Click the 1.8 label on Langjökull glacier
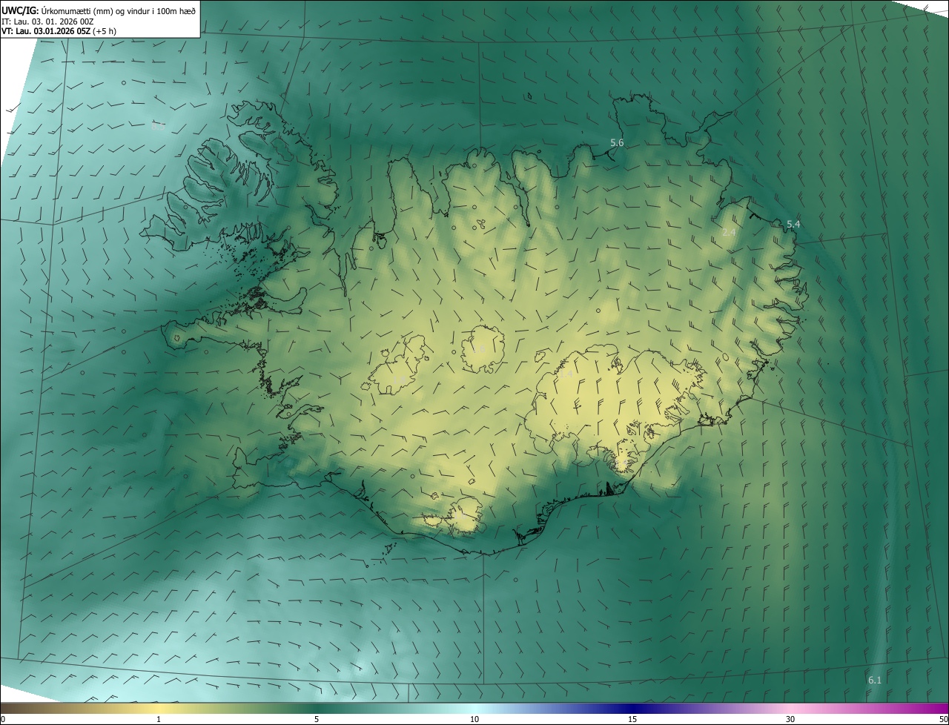 [399, 380]
